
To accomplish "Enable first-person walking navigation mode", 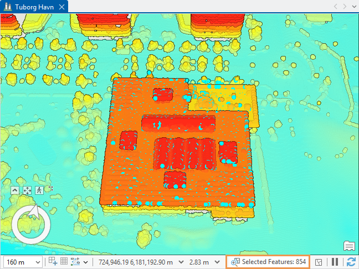I will click(39, 190).
